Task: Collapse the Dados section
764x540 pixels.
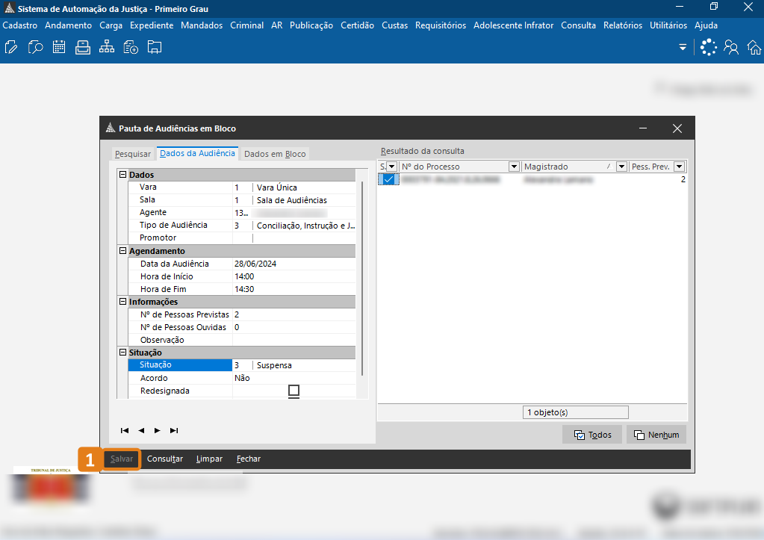Action: click(122, 175)
